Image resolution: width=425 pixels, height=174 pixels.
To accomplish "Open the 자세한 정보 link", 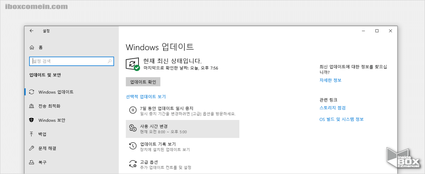I will pos(330,80).
